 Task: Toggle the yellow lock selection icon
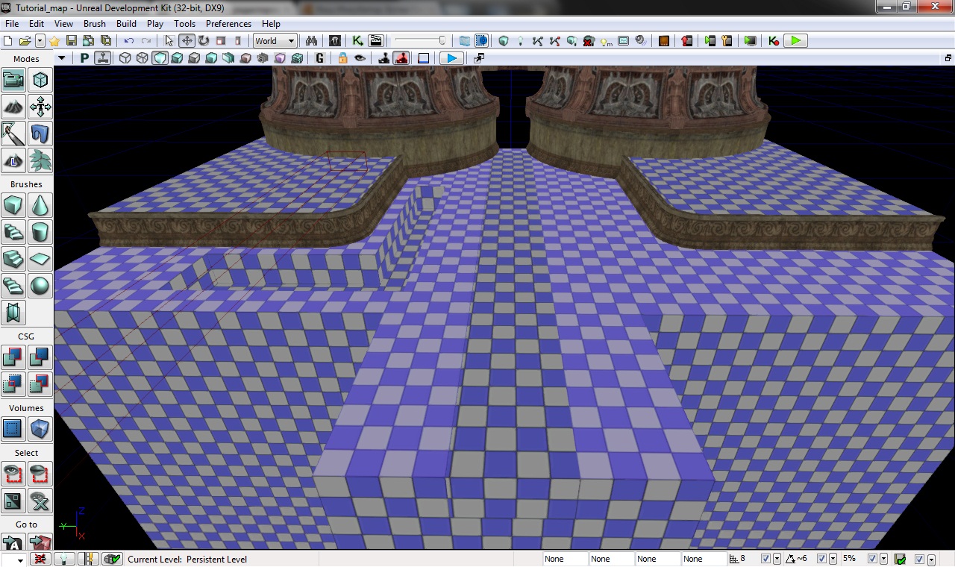pos(342,58)
